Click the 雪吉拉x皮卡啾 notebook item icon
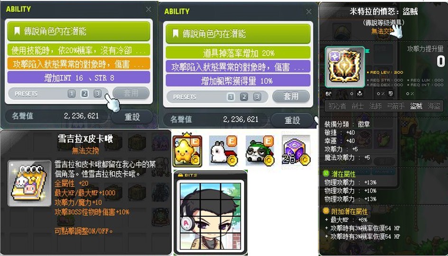Image resolution: width=448 pixels, height=256 pixels. tap(29, 183)
